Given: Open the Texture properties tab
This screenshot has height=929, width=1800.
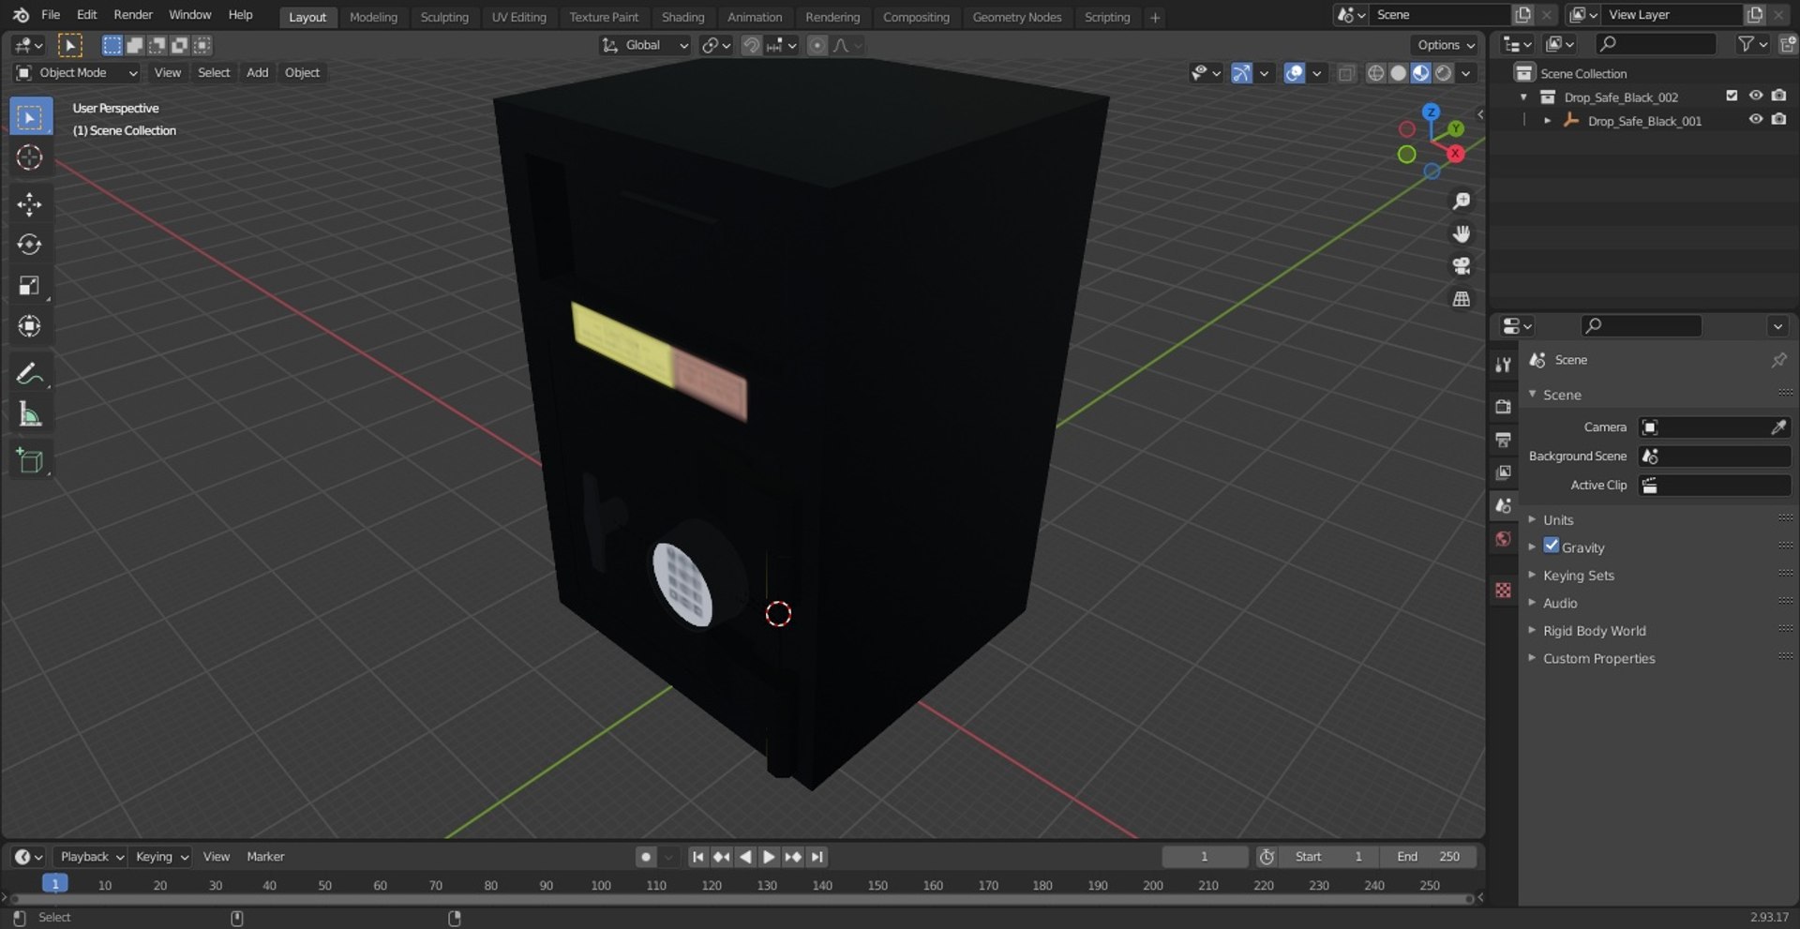Looking at the screenshot, I should coord(1503,589).
